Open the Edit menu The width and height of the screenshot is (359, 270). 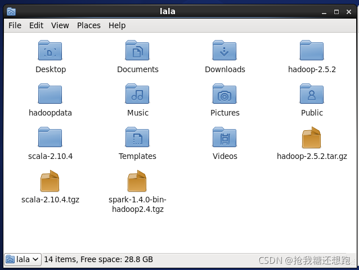36,25
